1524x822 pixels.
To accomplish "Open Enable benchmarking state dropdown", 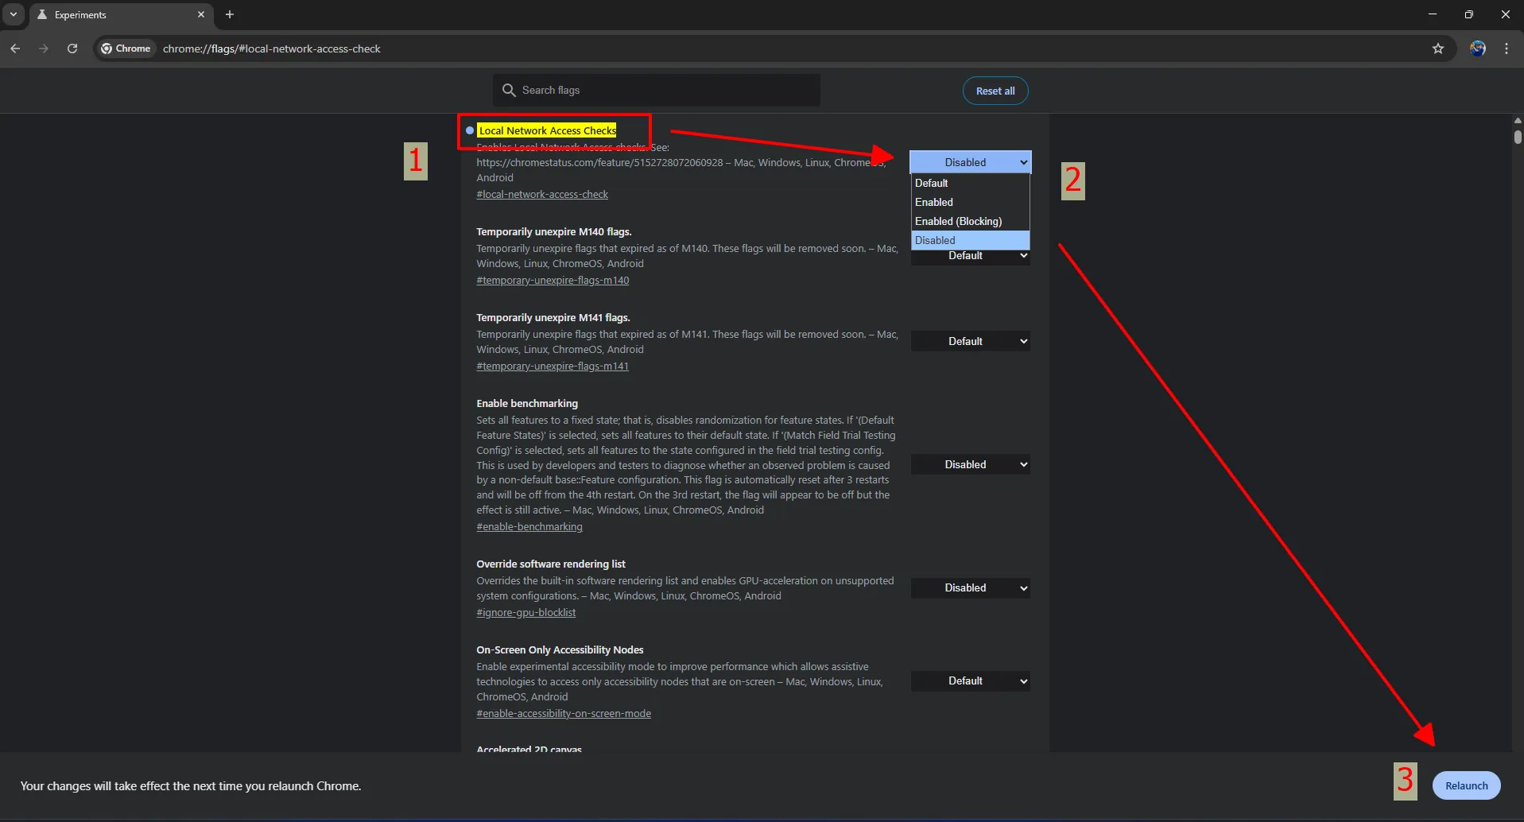I will tap(970, 464).
